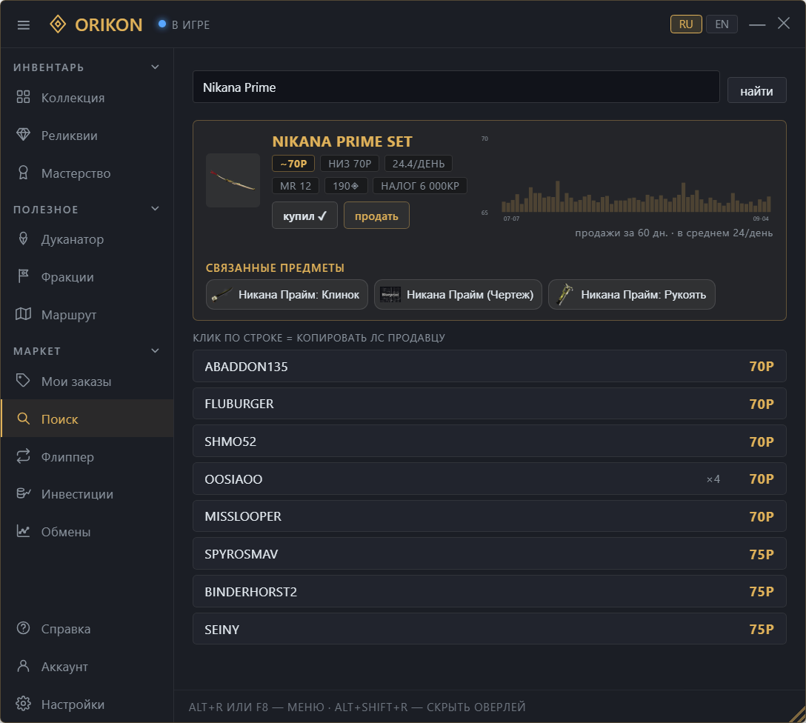Click the Инвестиции icon
The width and height of the screenshot is (806, 723).
[x=23, y=493]
